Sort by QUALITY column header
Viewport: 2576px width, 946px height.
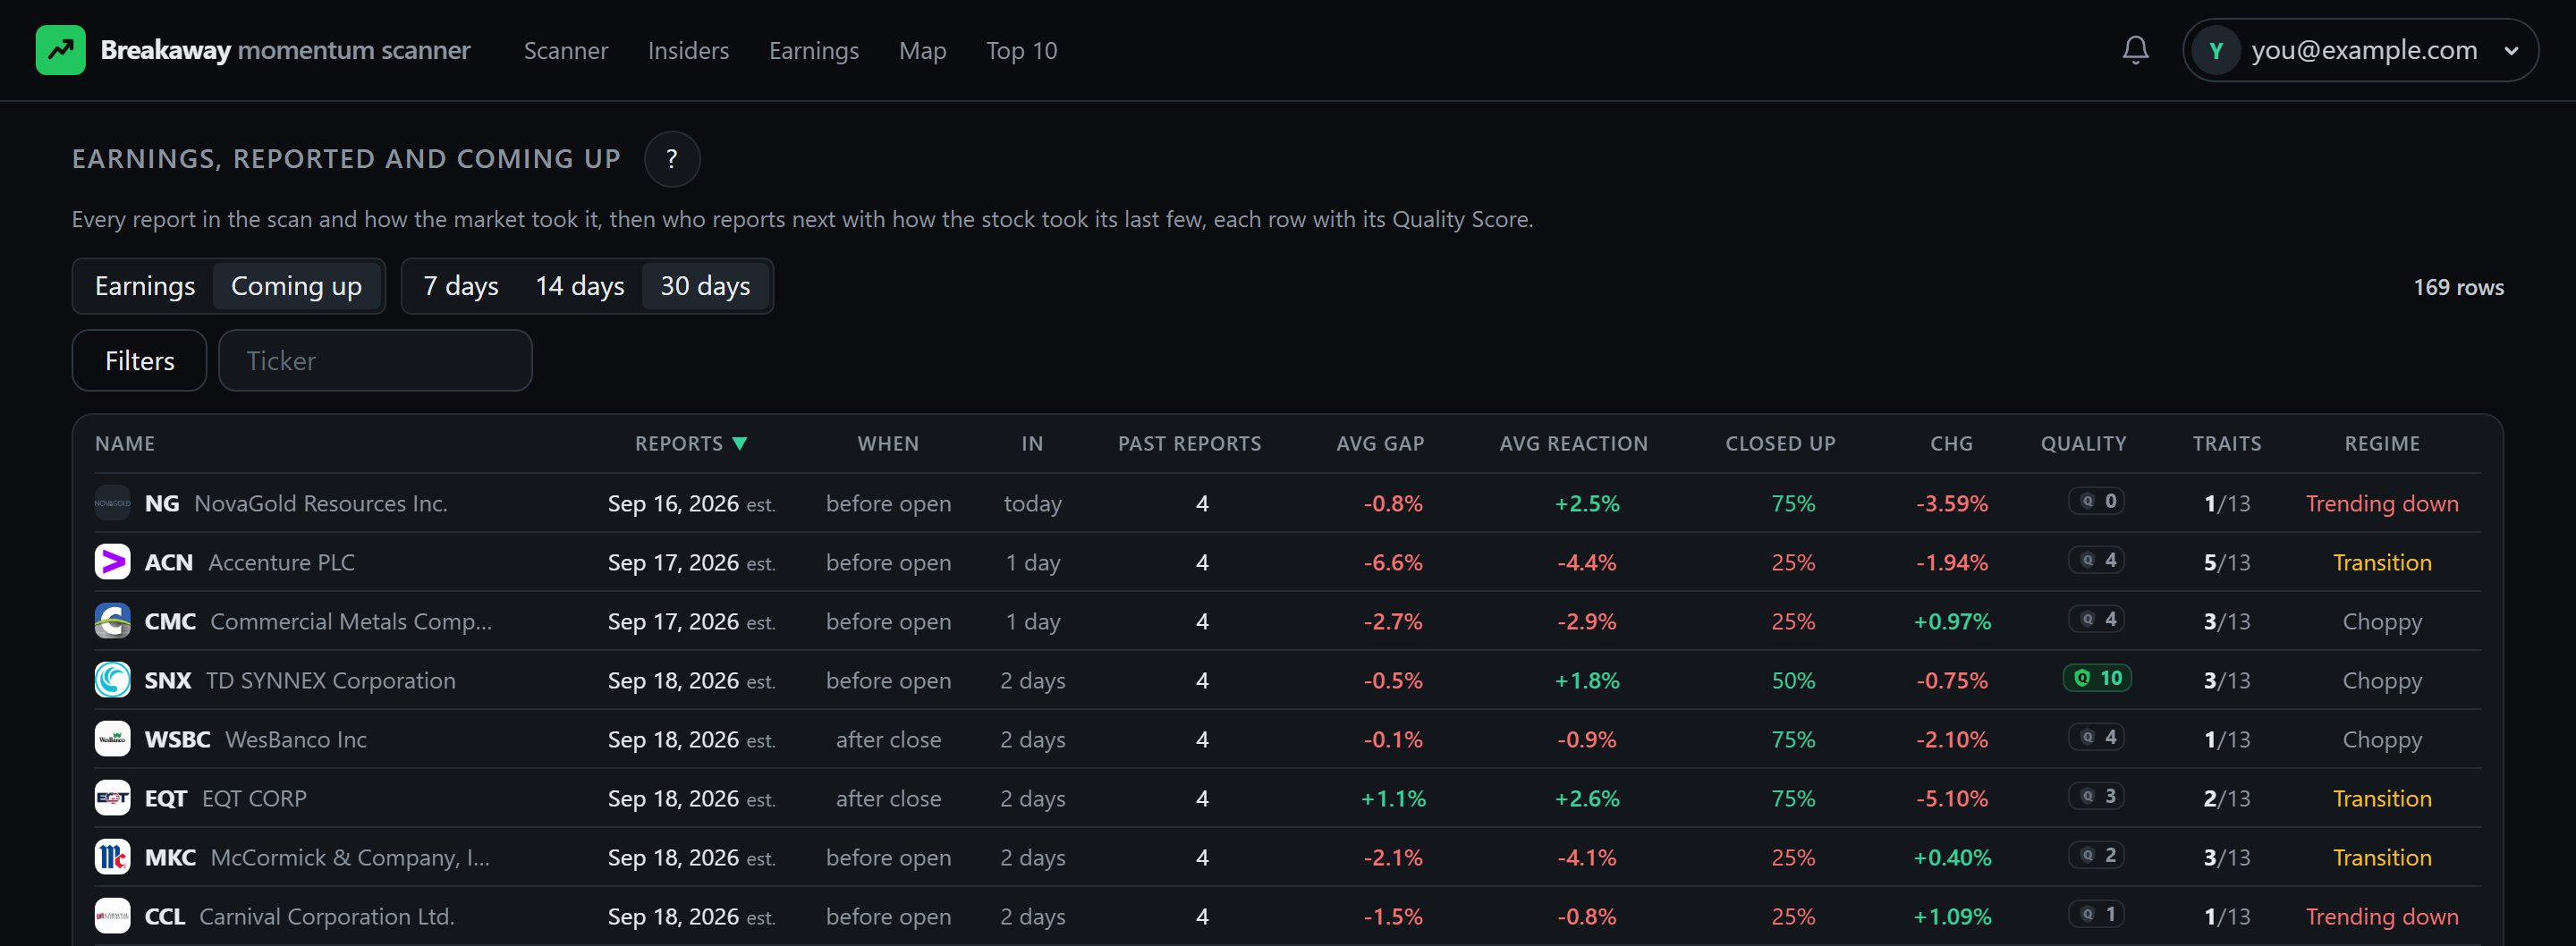[2083, 444]
